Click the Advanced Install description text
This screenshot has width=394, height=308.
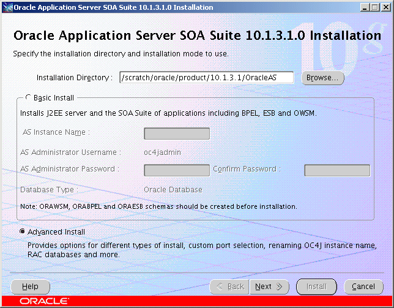[202, 250]
